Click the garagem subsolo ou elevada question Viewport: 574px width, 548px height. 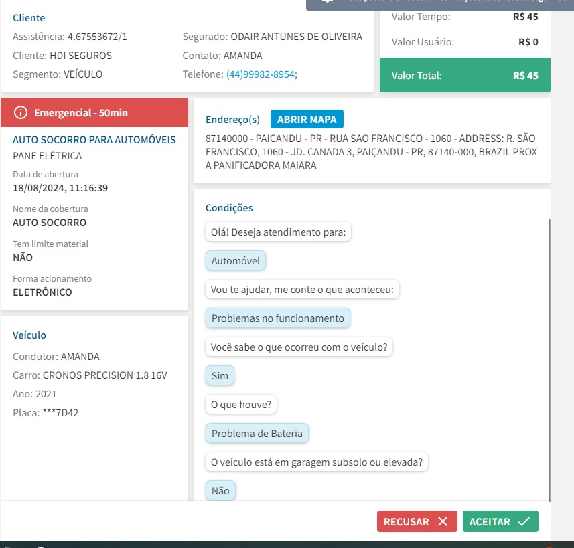316,462
